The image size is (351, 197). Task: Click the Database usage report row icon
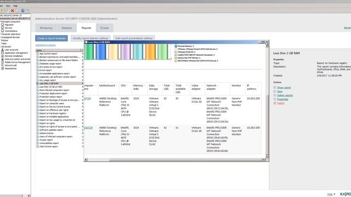[38, 63]
